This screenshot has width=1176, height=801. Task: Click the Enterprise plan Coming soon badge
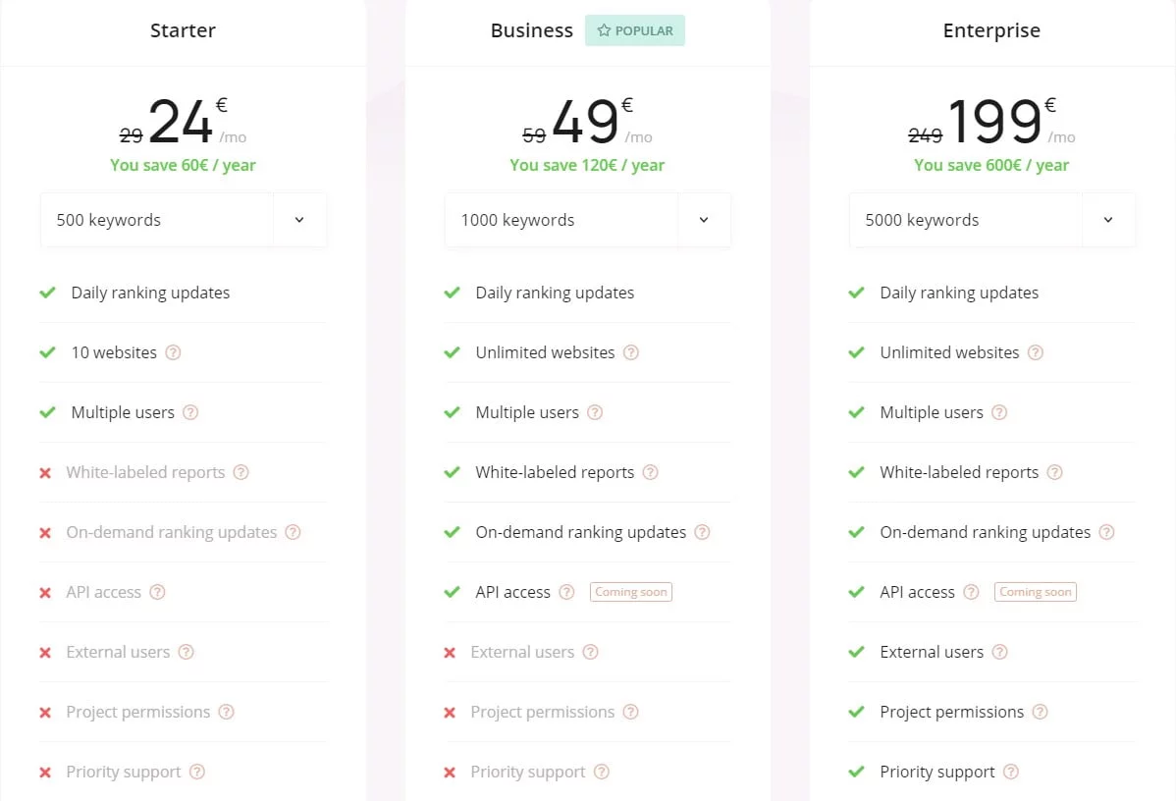tap(1036, 592)
